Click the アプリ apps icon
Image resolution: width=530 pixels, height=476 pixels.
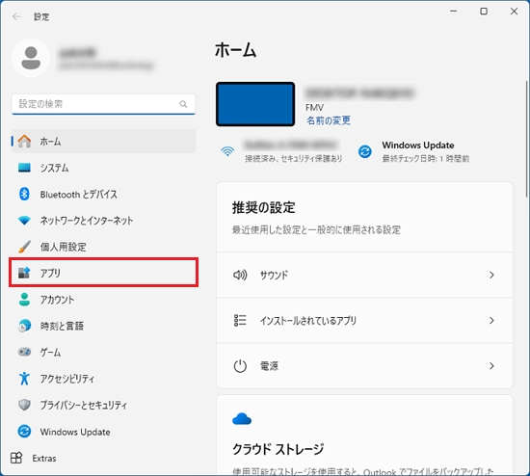tap(24, 273)
